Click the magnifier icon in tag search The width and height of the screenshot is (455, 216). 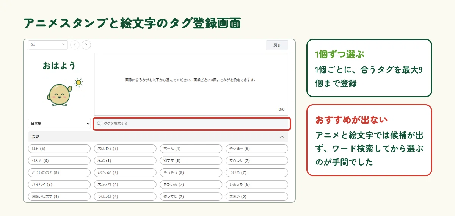pyautogui.click(x=99, y=124)
